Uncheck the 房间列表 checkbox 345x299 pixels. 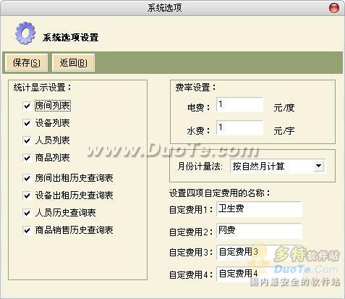(x=27, y=106)
